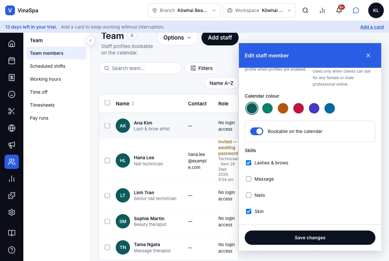Click the Save changes button

pos(310,238)
